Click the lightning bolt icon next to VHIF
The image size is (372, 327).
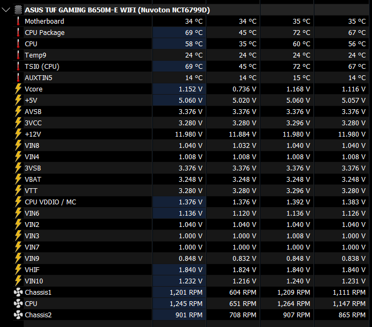[x=18, y=269]
